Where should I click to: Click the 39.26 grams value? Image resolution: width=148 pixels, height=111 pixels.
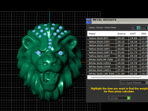[121, 56]
